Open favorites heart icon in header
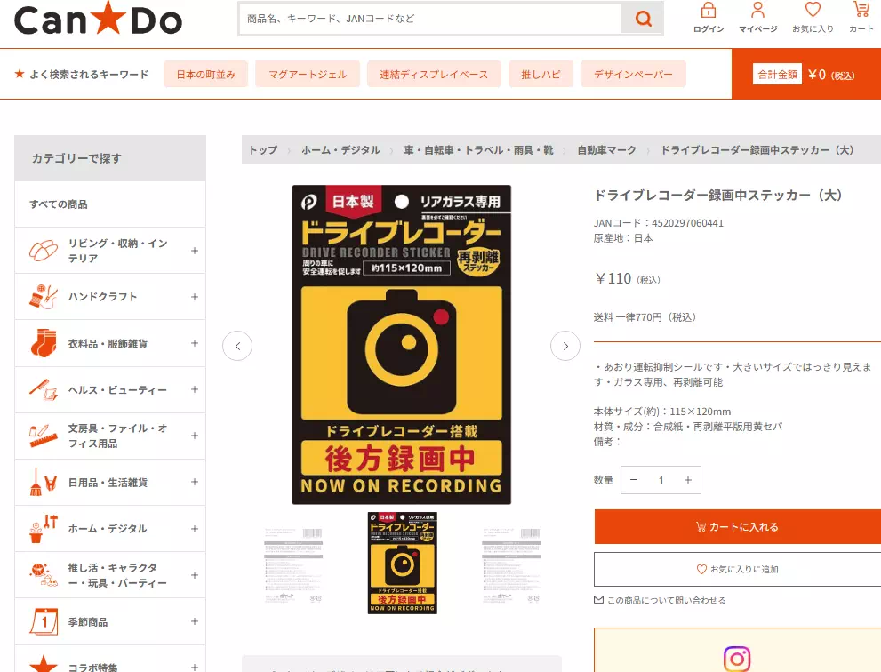The width and height of the screenshot is (881, 672). pos(813,12)
